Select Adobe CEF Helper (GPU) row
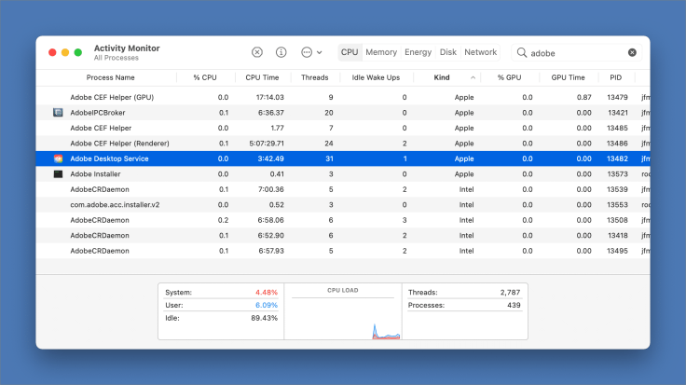The height and width of the screenshot is (385, 686). pyautogui.click(x=343, y=97)
